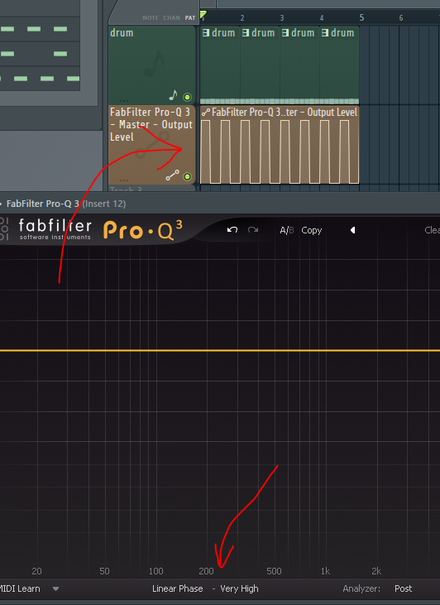Open the Linear Phase processing mode menu
This screenshot has width=440, height=605.
click(177, 588)
